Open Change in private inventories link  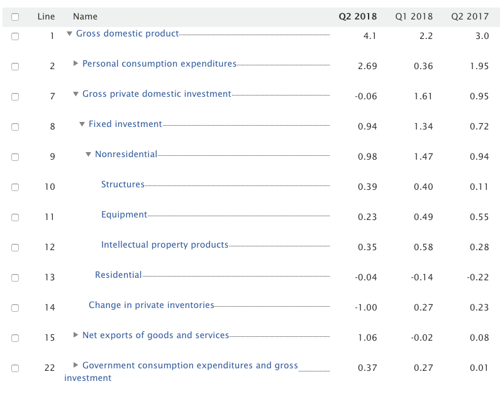(151, 305)
